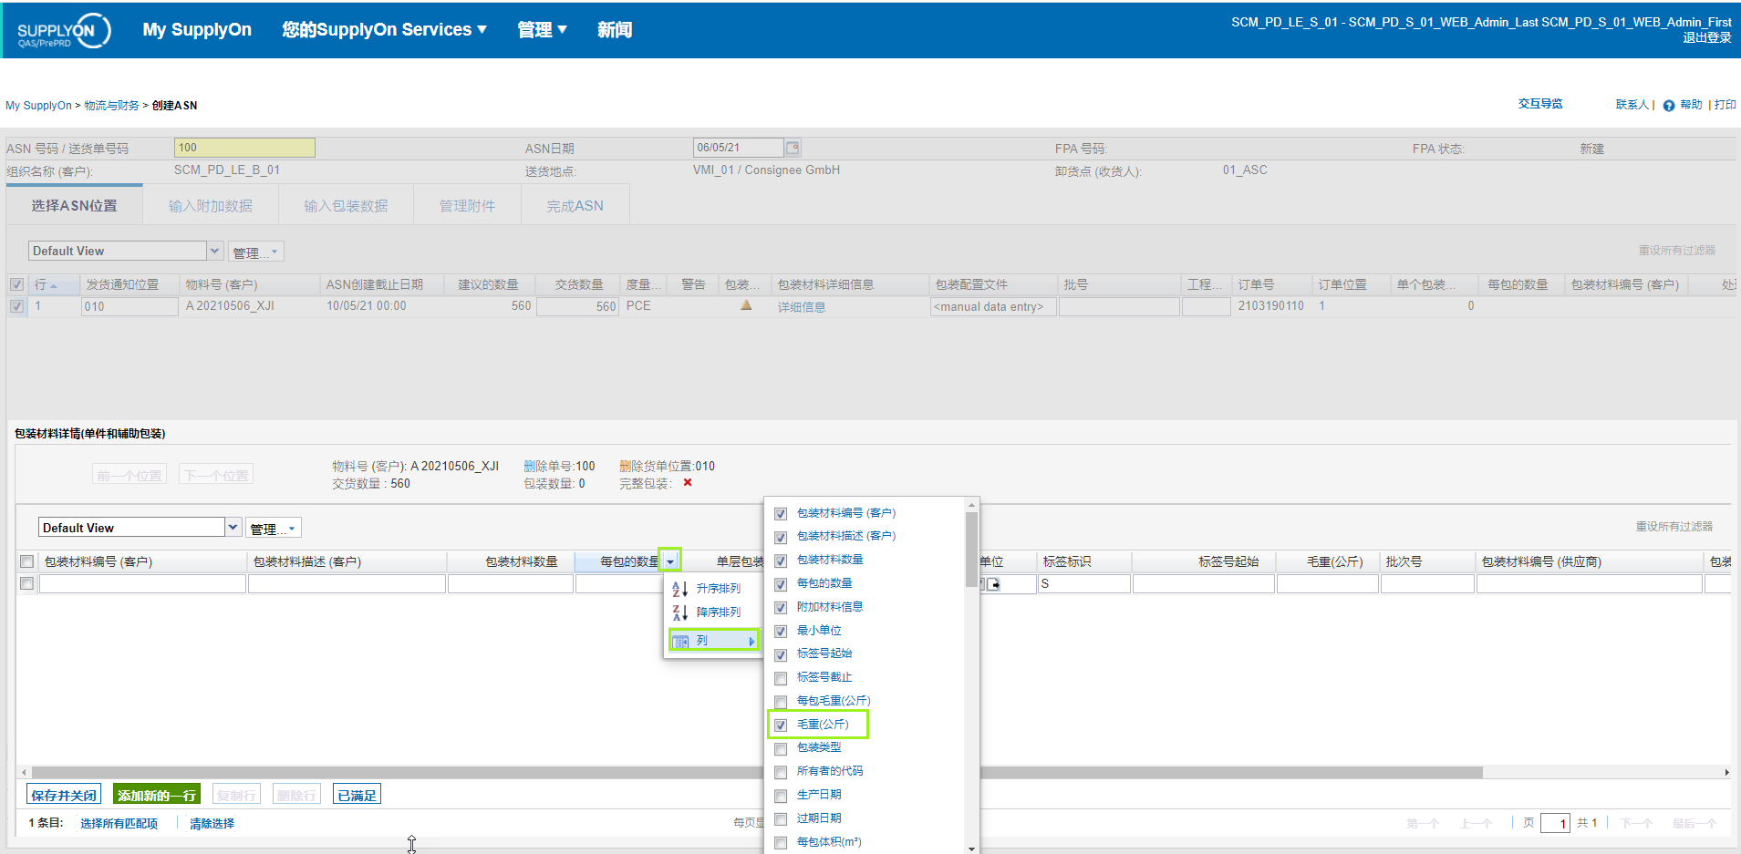Toggle 附加材料信息 column checkbox
This screenshot has height=854, width=1741.
(x=781, y=608)
